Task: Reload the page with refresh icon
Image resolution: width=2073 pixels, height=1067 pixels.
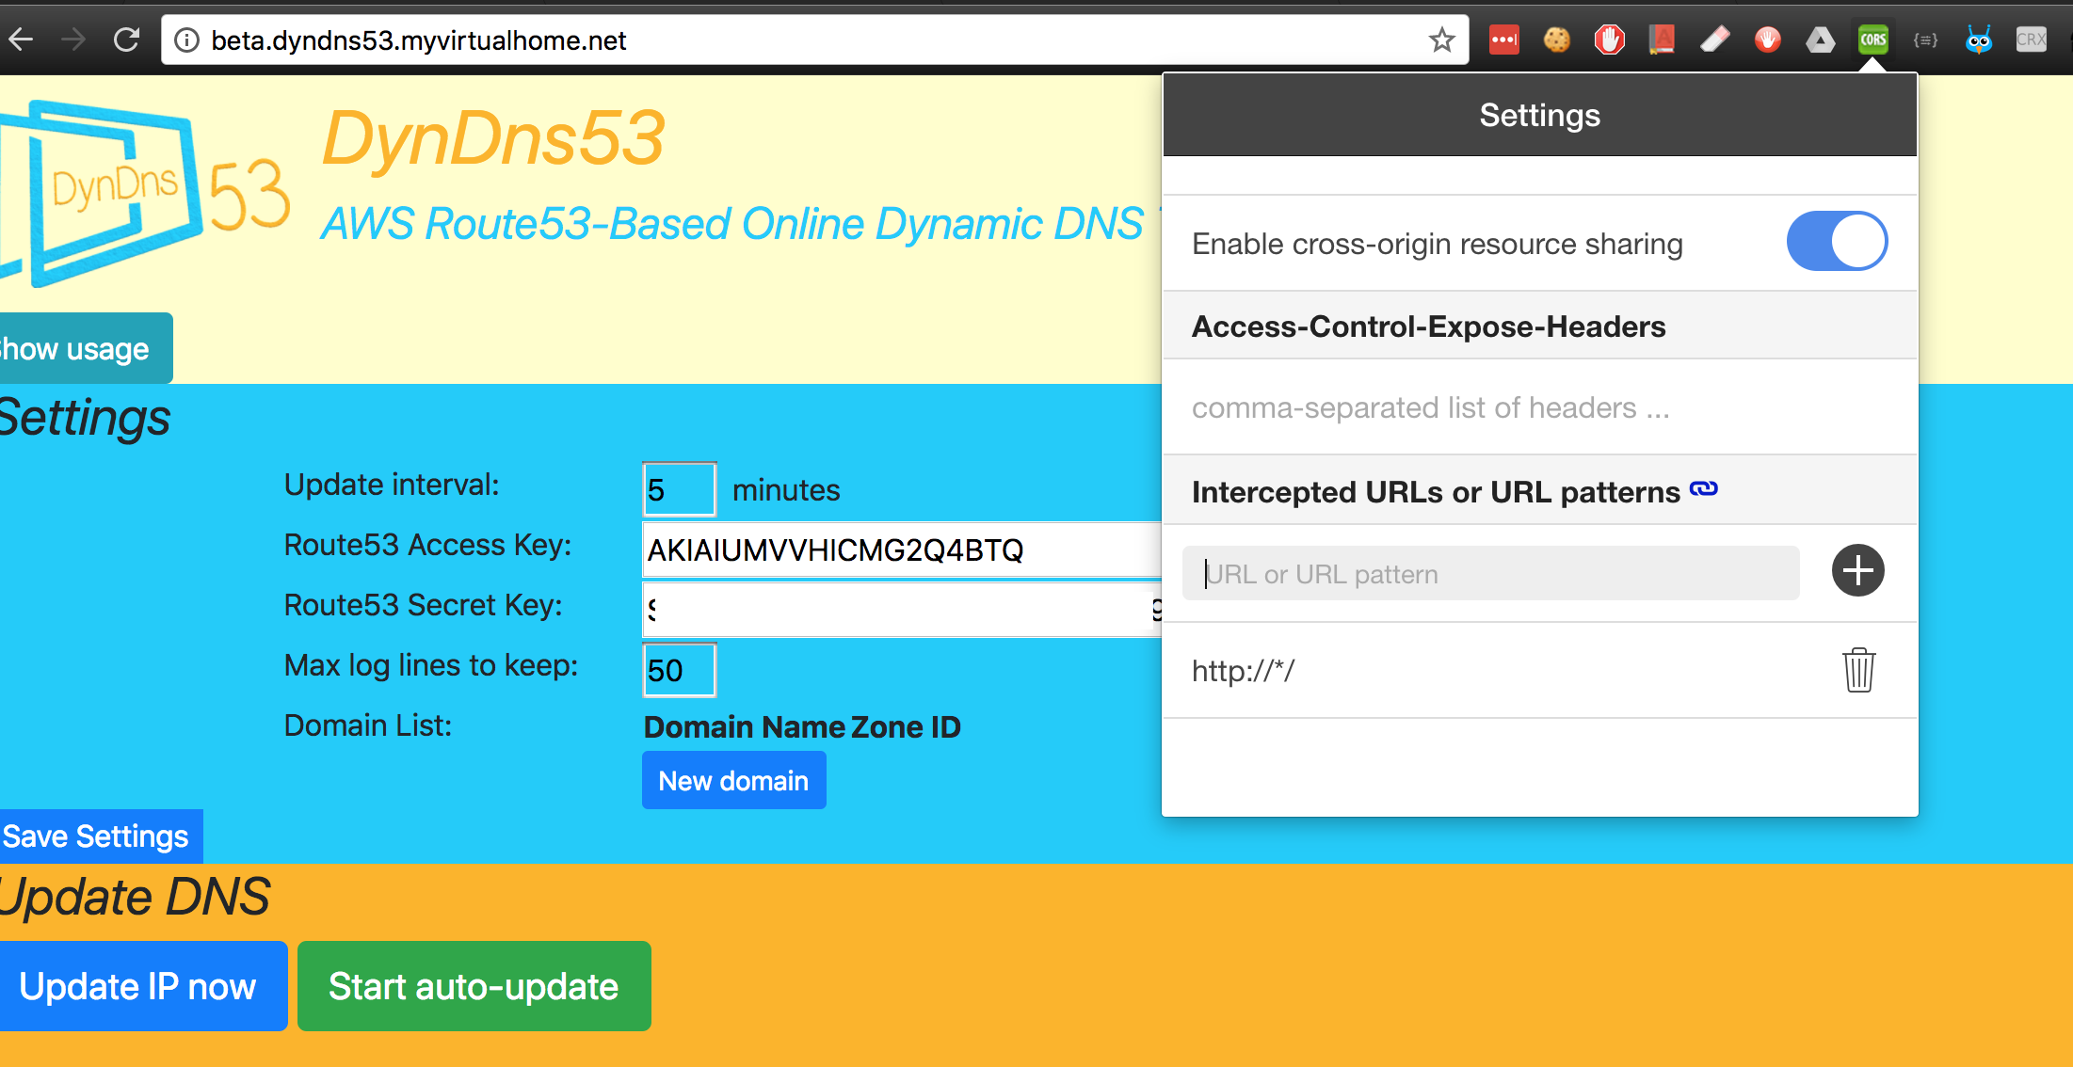Action: [x=126, y=40]
